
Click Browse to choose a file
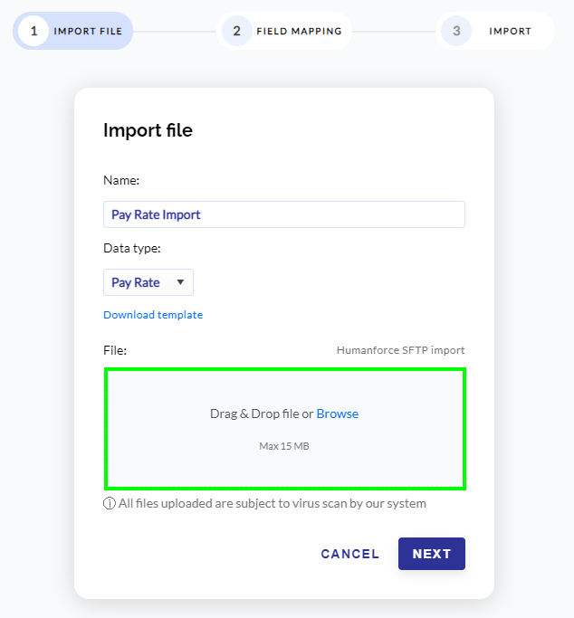pyautogui.click(x=338, y=414)
